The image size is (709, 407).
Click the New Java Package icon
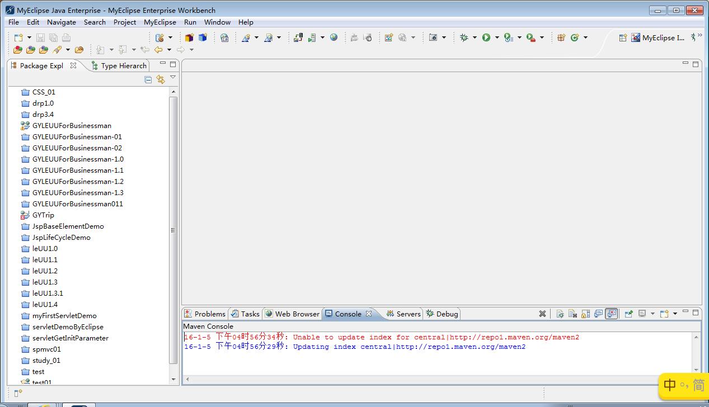click(561, 37)
